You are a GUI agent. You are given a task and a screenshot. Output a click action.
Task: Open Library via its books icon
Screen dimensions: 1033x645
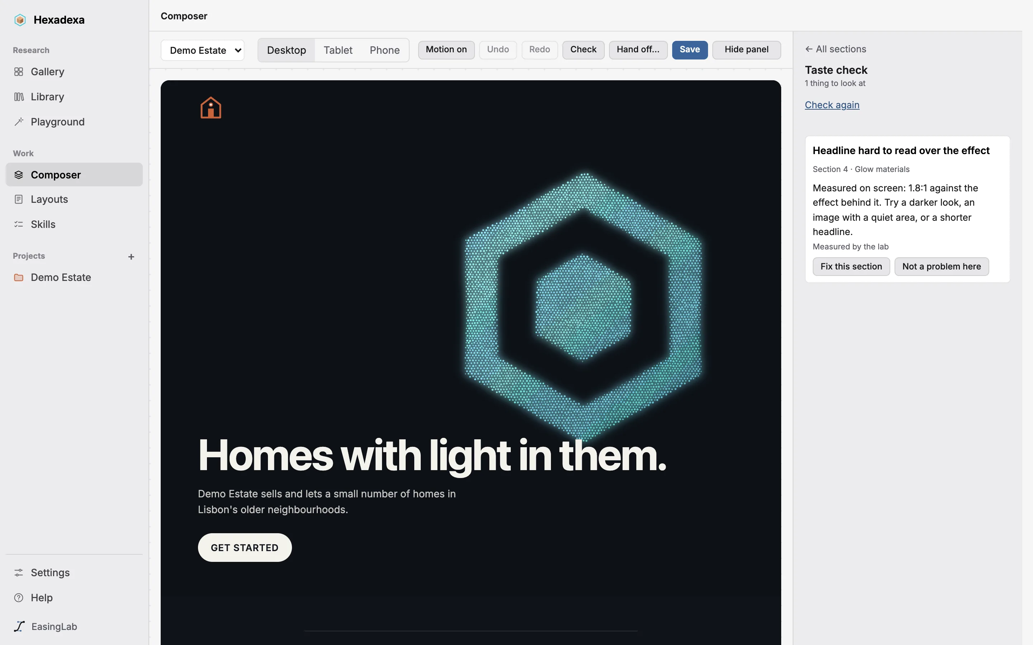[x=18, y=97]
